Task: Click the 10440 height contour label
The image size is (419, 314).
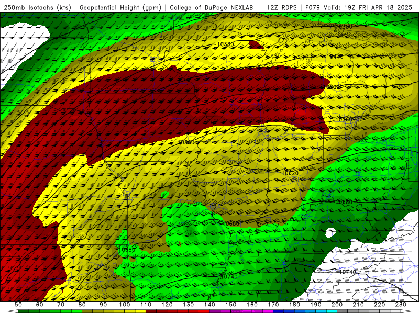Action: point(335,57)
